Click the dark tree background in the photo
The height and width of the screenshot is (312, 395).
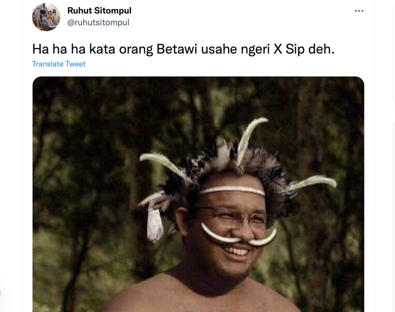point(88,147)
